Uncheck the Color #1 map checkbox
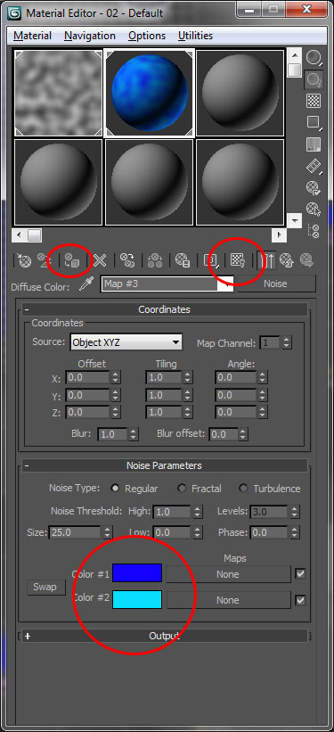This screenshot has width=334, height=732. (301, 574)
